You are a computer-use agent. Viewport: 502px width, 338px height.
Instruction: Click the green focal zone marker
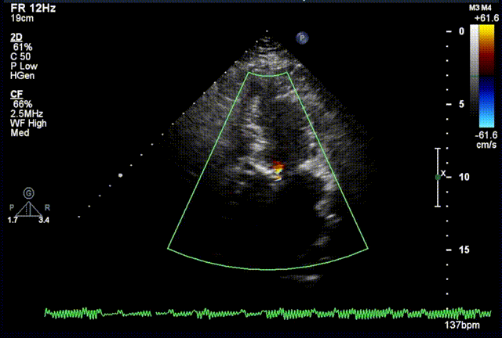[438, 178]
